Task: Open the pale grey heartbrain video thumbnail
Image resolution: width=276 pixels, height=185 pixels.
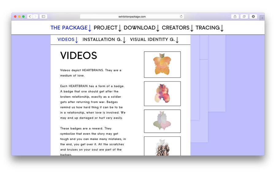Action: coord(162,121)
